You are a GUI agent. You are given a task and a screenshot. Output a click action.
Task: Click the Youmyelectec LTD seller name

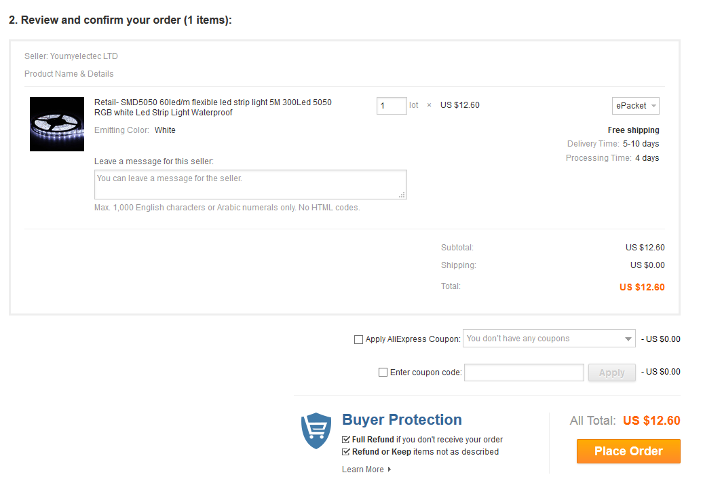(x=84, y=56)
